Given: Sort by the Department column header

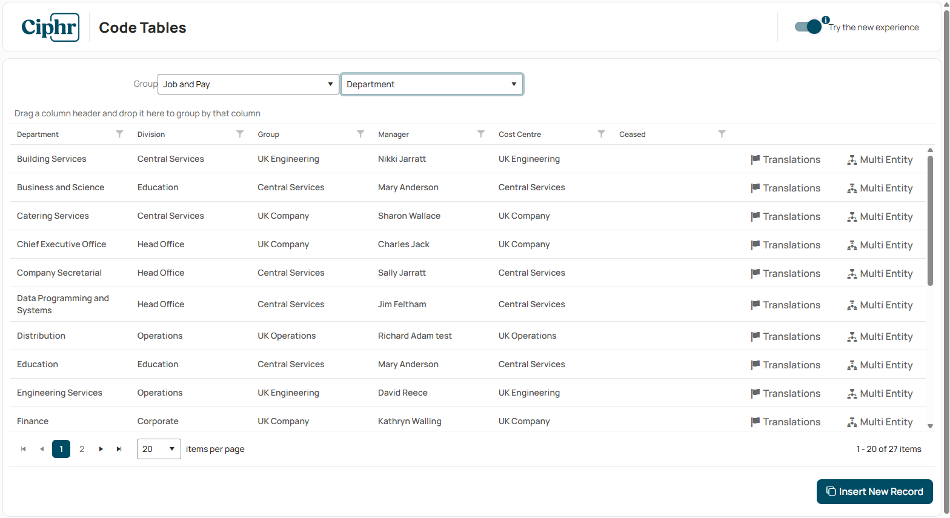Looking at the screenshot, I should 38,134.
